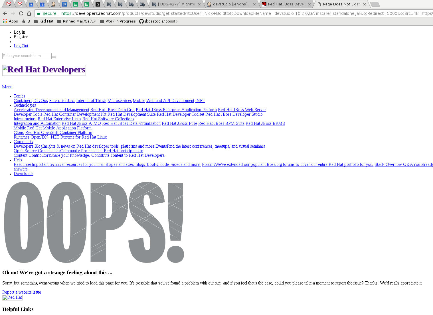This screenshot has height=315, width=433.
Task: Open the Developers Blog link
Action: tap(84, 146)
